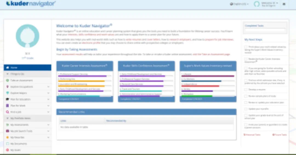Open the Kuder Career Interests Assessment card header
Screen dimensions: 296x155
coord(85,66)
